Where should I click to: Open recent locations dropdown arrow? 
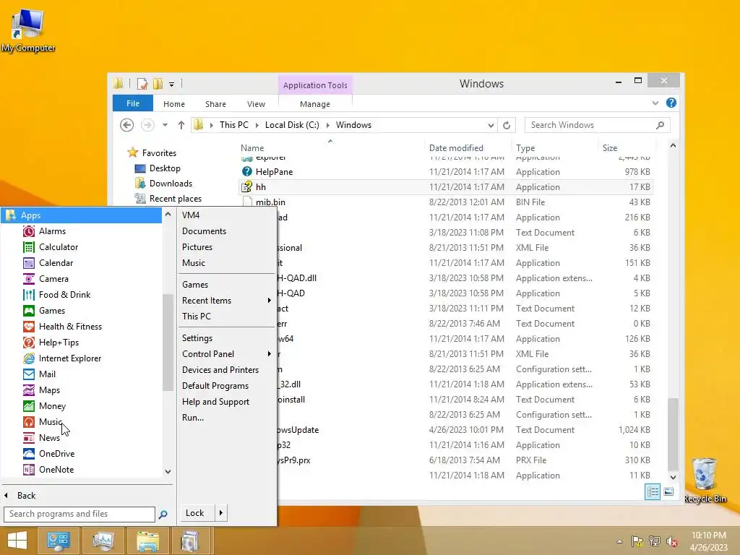pyautogui.click(x=165, y=125)
